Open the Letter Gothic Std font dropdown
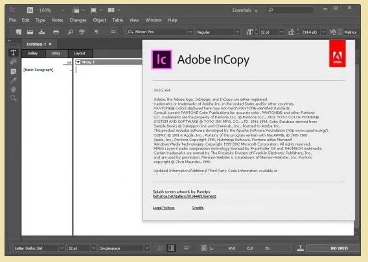The image size is (368, 262). click(62, 248)
